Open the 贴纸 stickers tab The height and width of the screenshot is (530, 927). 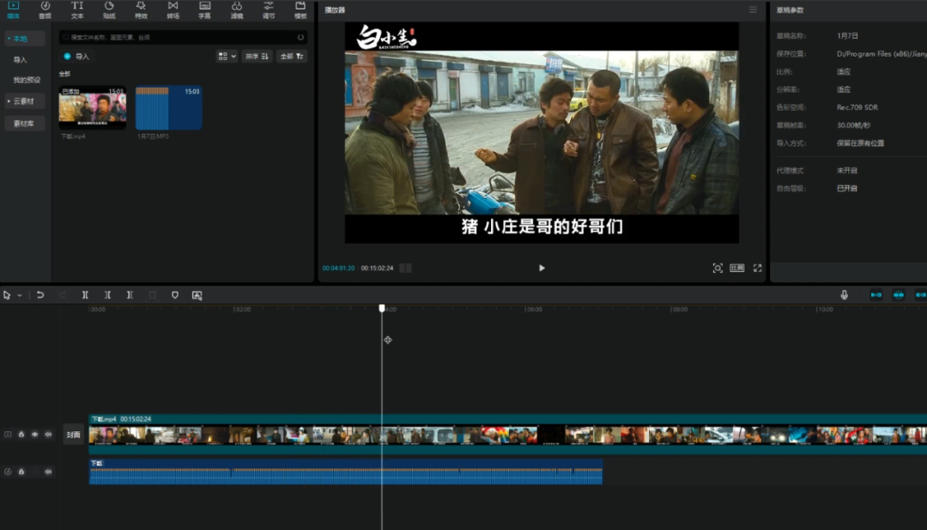(109, 10)
